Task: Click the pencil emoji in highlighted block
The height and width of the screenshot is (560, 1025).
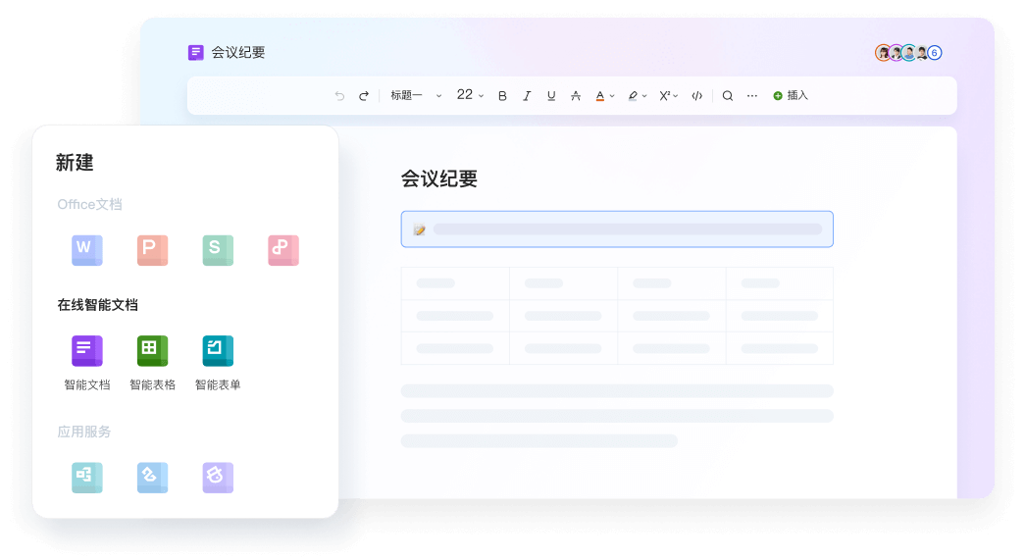Action: 419,229
